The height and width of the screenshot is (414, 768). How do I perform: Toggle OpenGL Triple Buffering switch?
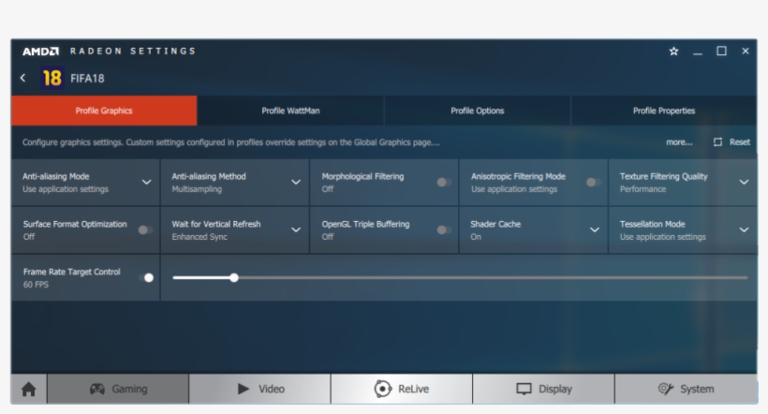(x=444, y=229)
